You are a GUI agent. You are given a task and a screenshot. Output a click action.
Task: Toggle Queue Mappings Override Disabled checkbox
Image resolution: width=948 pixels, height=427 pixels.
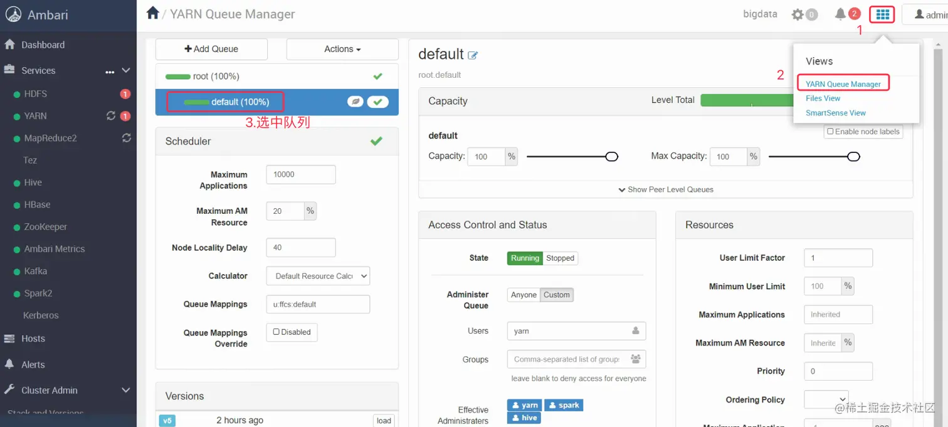coord(276,332)
